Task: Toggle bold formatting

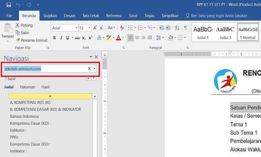Action: click(x=54, y=38)
